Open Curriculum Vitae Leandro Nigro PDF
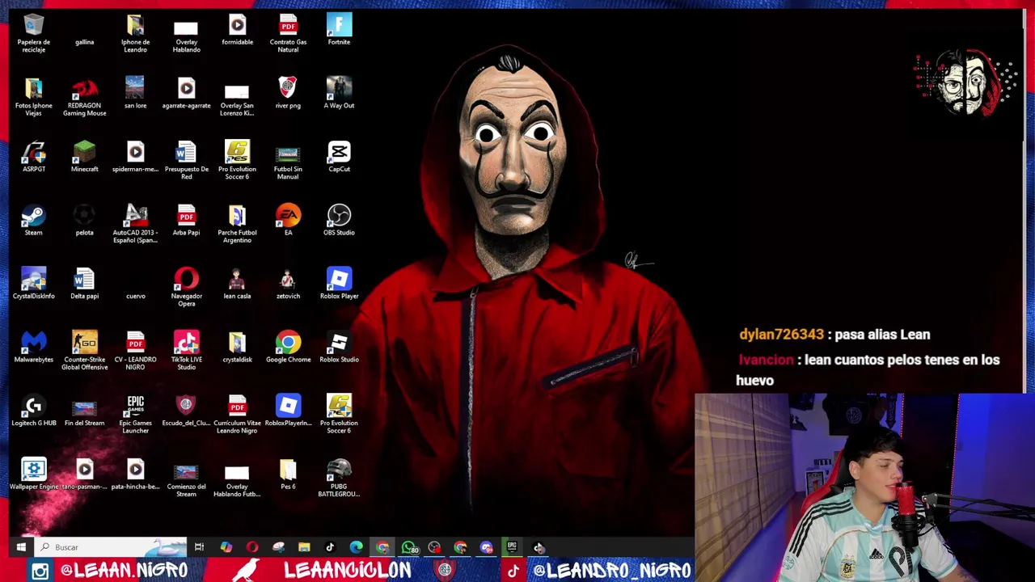Screen dimensions: 1035x582 click(237, 413)
